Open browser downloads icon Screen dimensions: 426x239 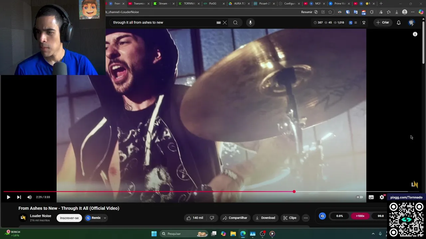[397, 12]
